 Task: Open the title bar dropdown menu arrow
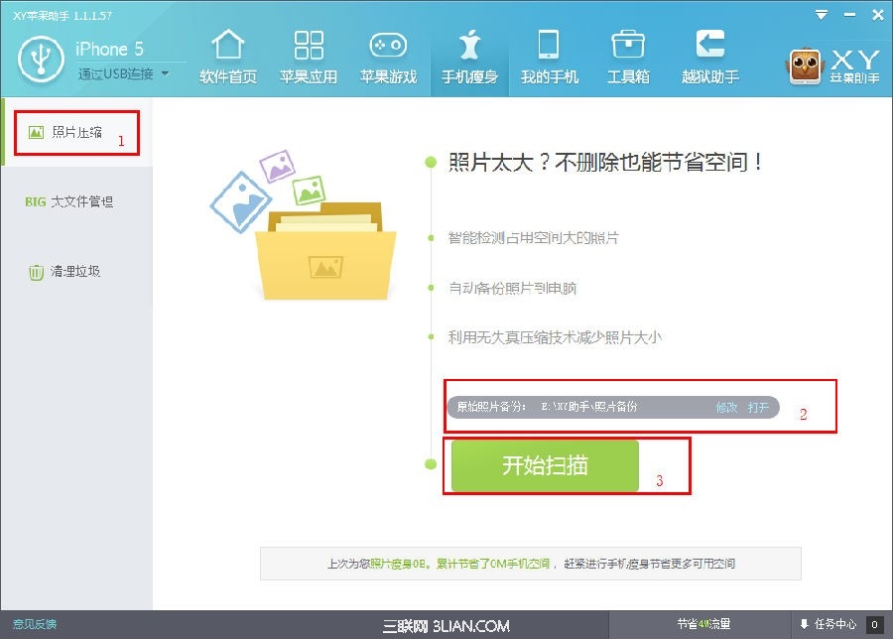(822, 15)
